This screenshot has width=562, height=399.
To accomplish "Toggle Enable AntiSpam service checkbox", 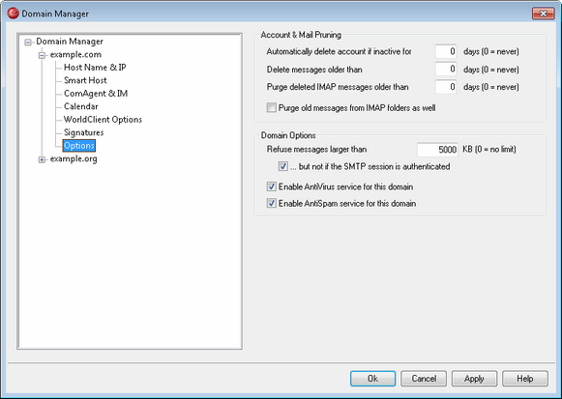I will coord(271,203).
